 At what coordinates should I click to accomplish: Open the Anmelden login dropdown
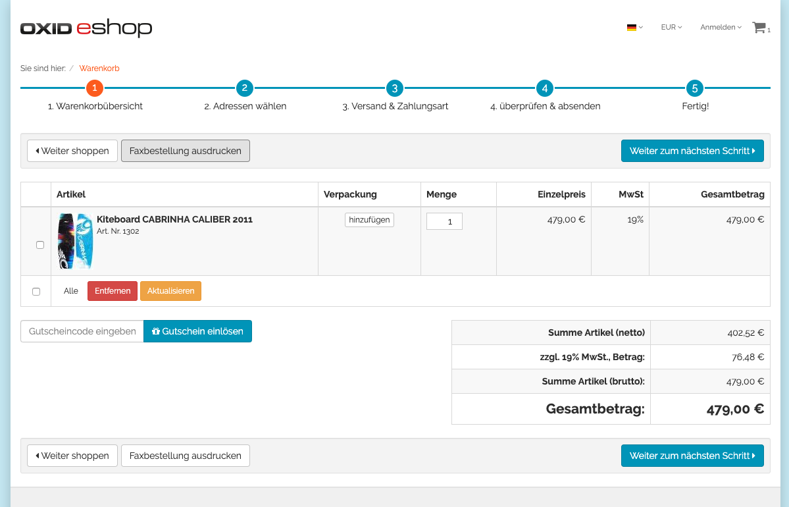[x=721, y=27]
